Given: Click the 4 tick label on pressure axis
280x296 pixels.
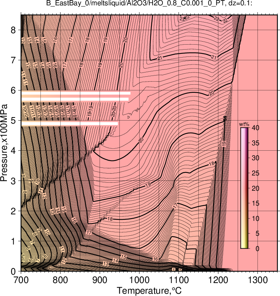Looking at the screenshot, I should (x=13, y=151).
